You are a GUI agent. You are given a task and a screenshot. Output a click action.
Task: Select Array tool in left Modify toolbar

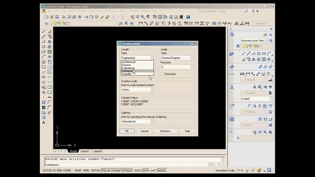[50, 52]
